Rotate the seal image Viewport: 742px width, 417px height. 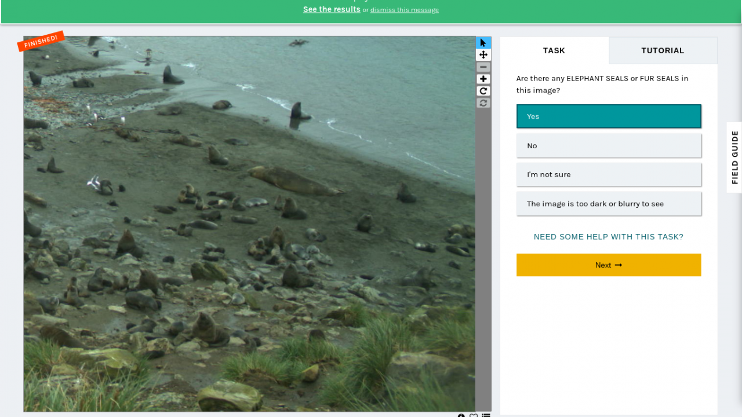[x=483, y=91]
